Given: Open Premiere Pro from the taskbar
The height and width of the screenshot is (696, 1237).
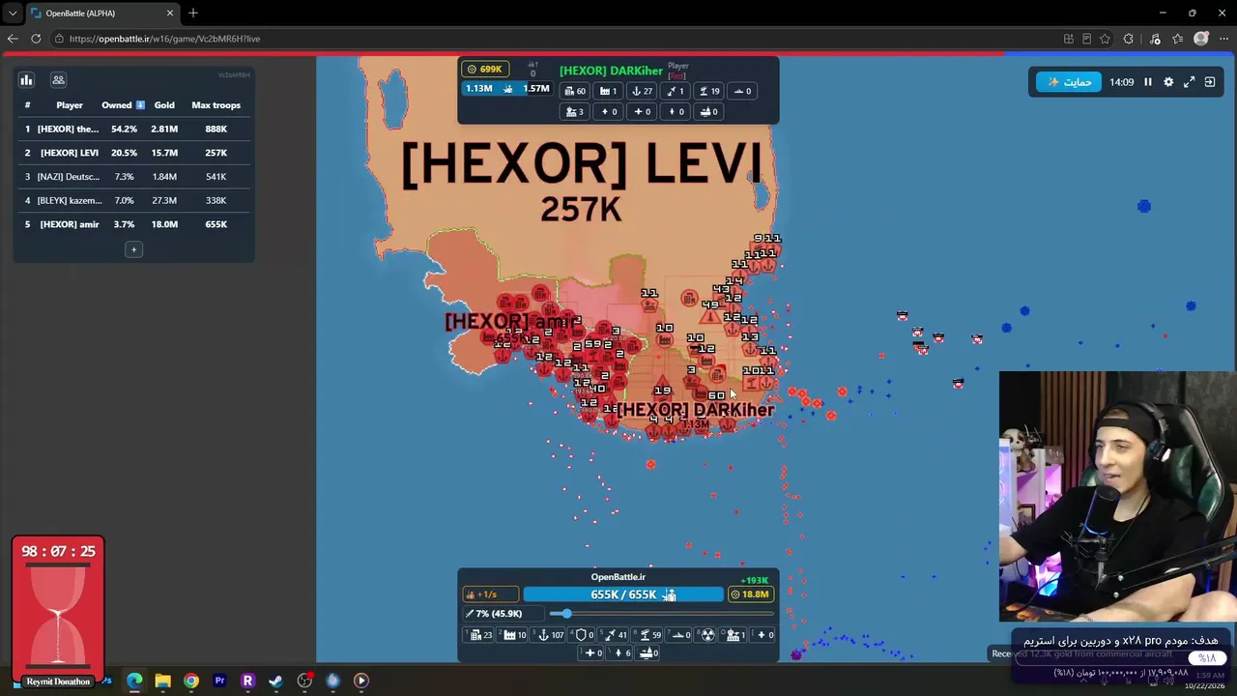Looking at the screenshot, I should click(219, 681).
